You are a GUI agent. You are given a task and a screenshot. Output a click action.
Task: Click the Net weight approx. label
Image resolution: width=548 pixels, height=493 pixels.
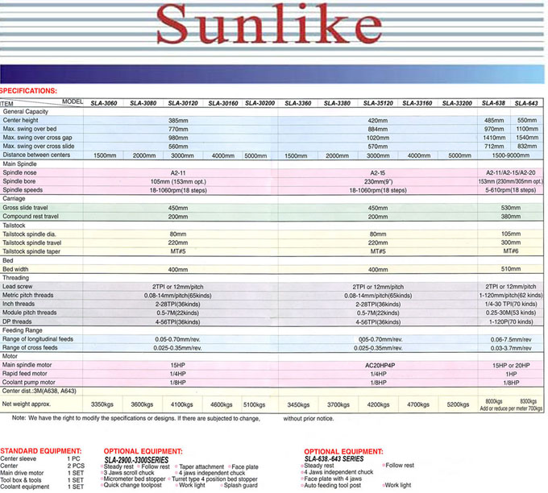(x=27, y=404)
